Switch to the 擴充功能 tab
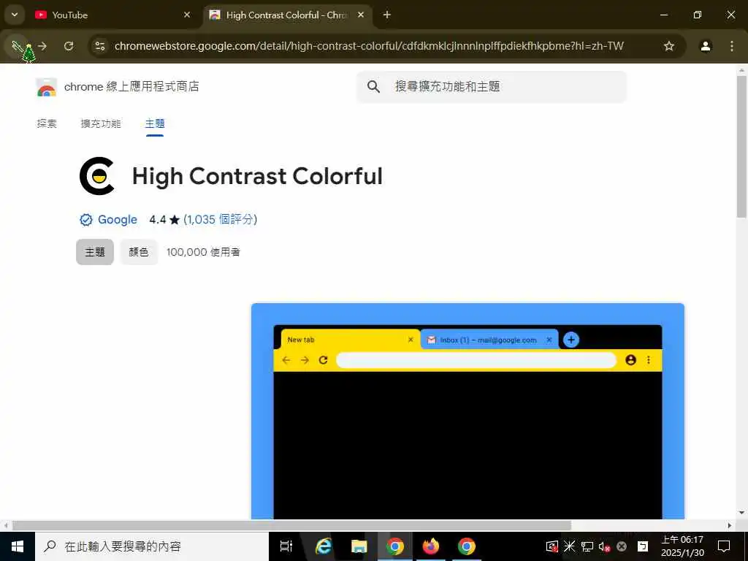Viewport: 748px width, 561px height. point(101,123)
